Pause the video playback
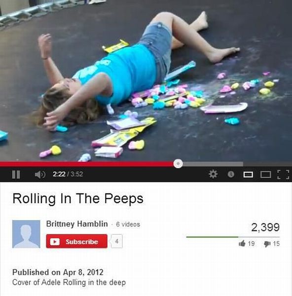The width and height of the screenshot is (292, 296). click(16, 175)
